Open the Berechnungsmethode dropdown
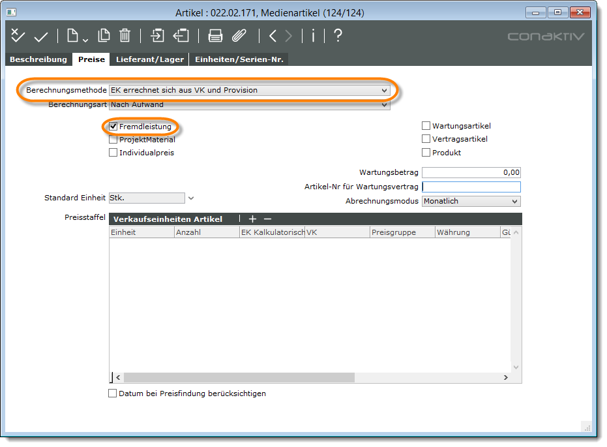 (x=384, y=91)
